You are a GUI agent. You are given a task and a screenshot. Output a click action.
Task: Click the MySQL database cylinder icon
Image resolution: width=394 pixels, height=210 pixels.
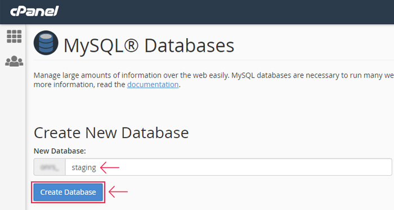pyautogui.click(x=46, y=43)
